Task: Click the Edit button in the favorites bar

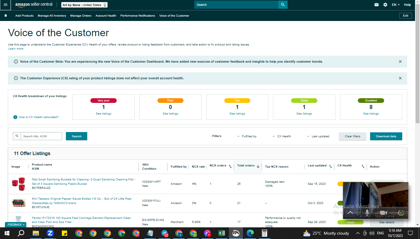Action: (405, 16)
